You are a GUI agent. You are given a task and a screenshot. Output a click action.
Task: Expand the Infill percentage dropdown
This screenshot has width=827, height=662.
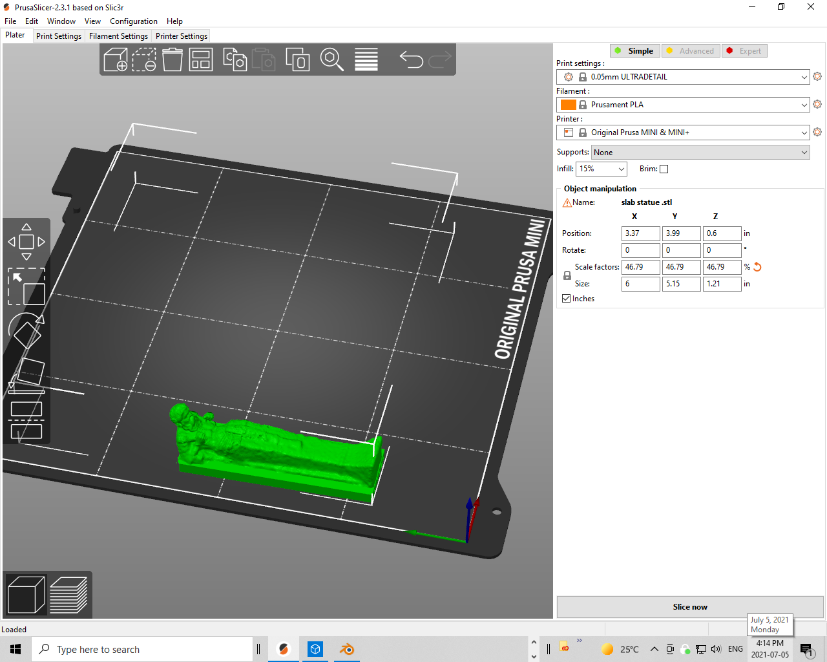pyautogui.click(x=601, y=168)
